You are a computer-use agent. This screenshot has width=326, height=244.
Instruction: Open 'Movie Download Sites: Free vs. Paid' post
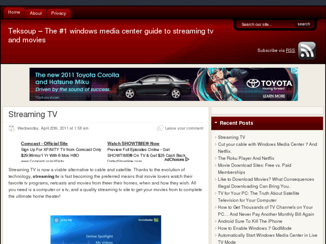pyautogui.click(x=255, y=169)
